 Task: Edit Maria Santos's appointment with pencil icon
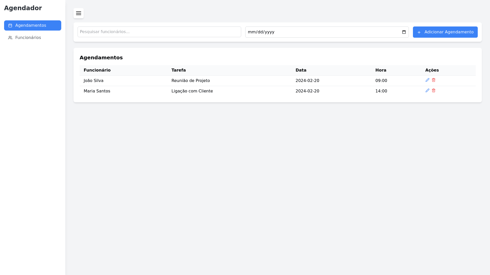click(x=427, y=91)
